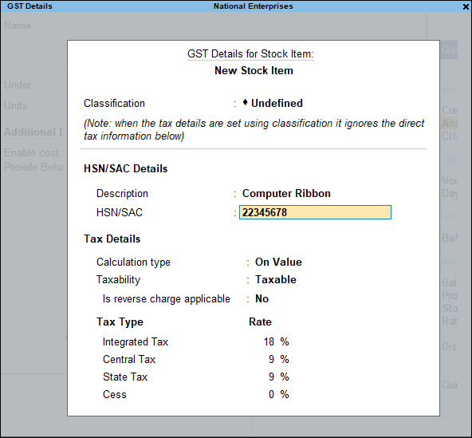Open the Classification Undefined selection

click(277, 104)
